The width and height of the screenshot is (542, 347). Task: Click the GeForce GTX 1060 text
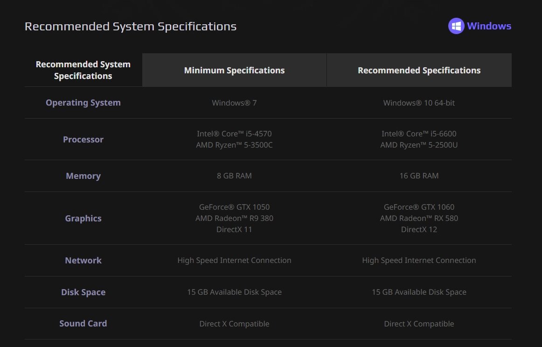pyautogui.click(x=419, y=207)
